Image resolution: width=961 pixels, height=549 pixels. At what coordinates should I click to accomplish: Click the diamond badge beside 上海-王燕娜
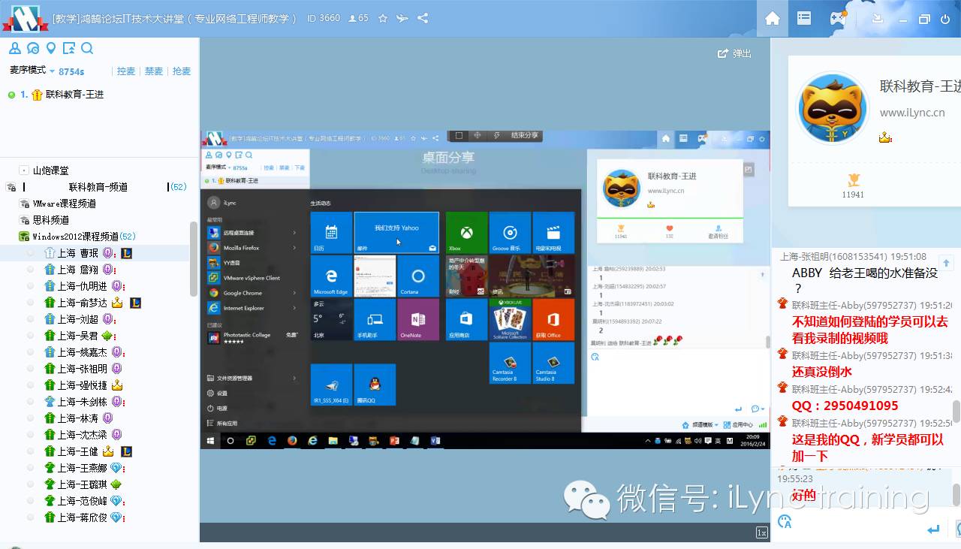coord(116,468)
